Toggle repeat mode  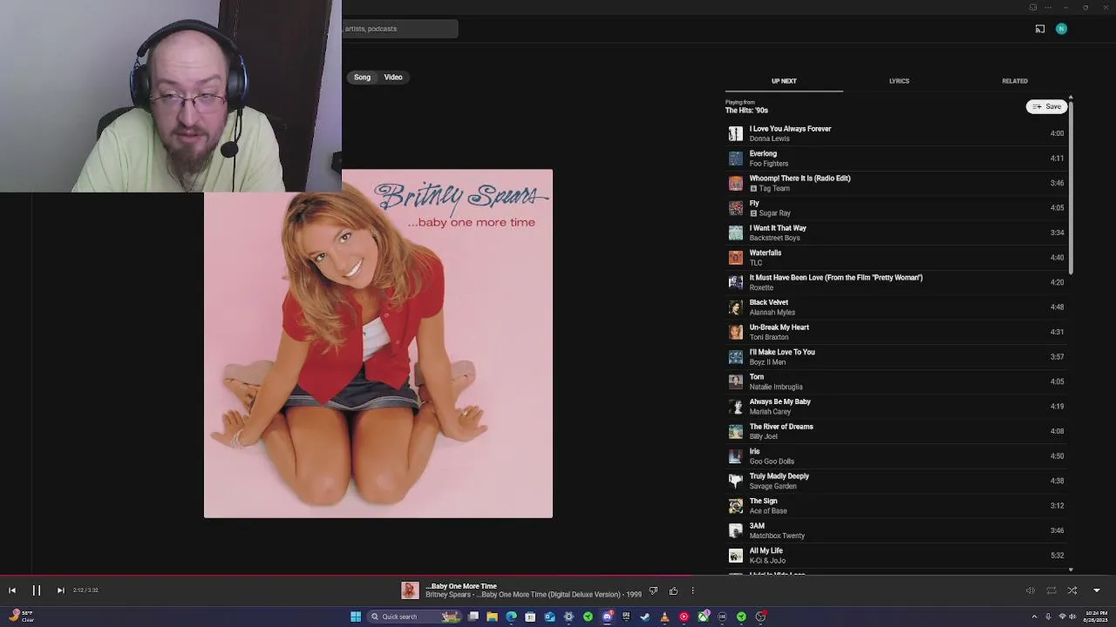[1051, 590]
